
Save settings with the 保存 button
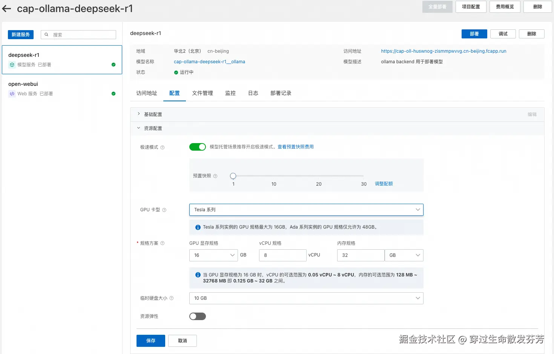click(151, 341)
